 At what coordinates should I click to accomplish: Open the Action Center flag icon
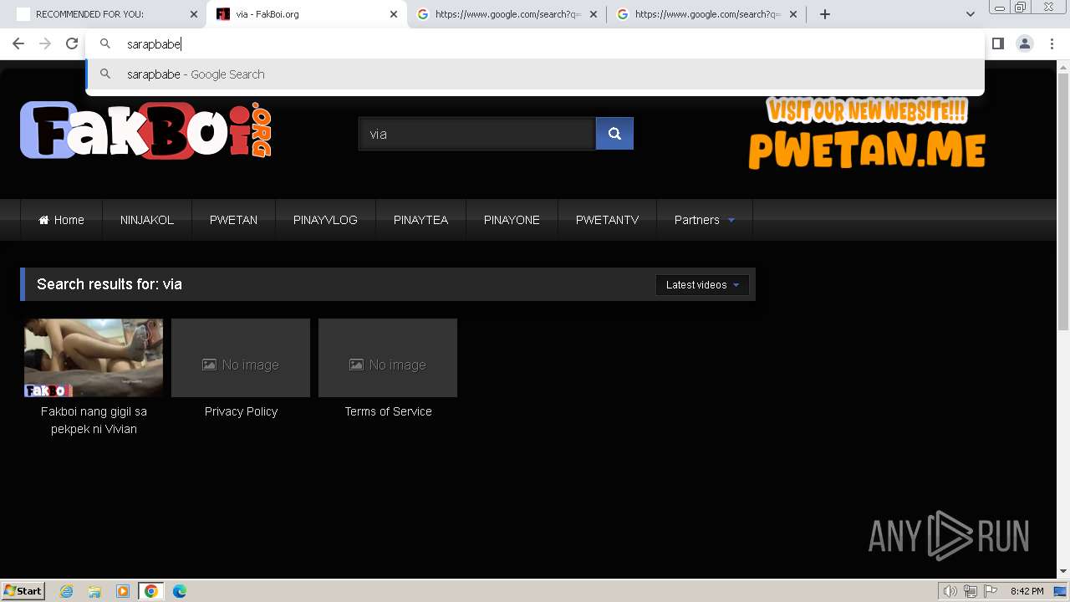pos(991,591)
